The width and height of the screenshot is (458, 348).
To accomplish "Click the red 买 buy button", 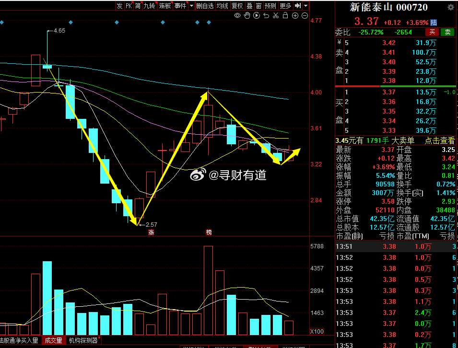I will pyautogui.click(x=432, y=32).
